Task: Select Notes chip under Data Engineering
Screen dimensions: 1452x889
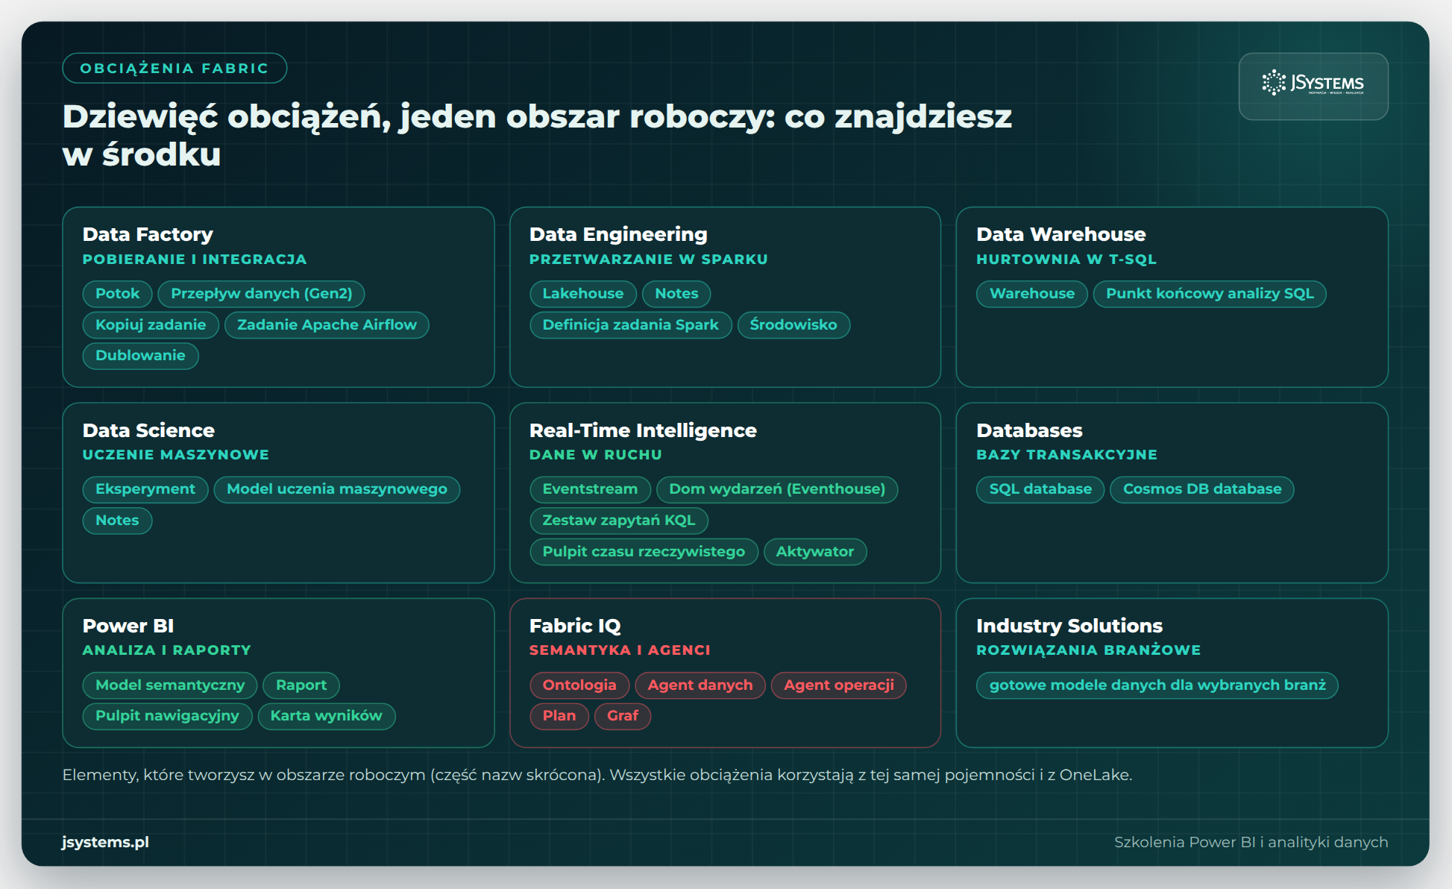Action: (x=676, y=294)
